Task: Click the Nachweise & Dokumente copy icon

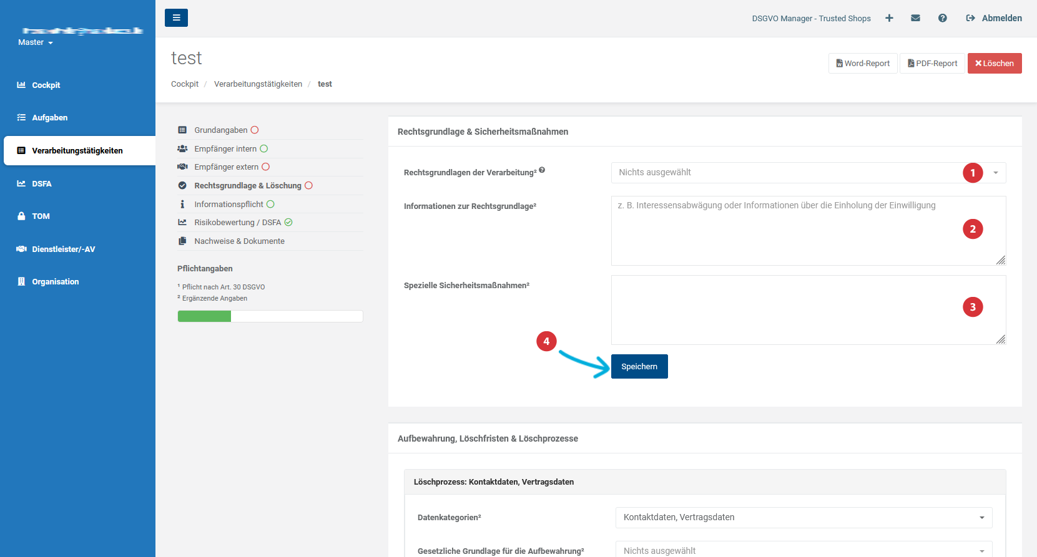Action: click(182, 241)
